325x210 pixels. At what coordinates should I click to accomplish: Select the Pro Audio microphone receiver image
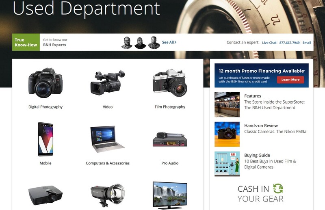point(170,139)
